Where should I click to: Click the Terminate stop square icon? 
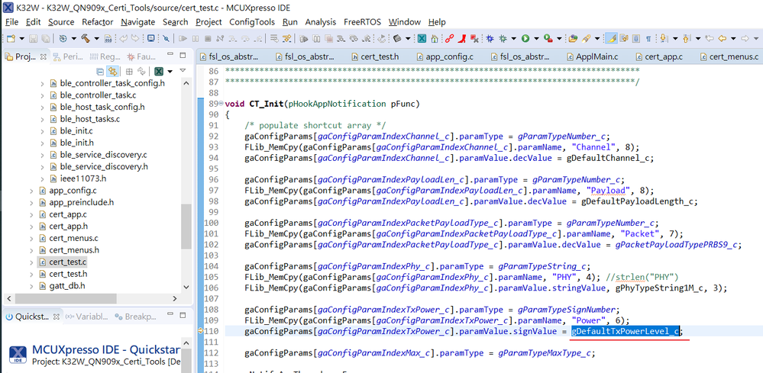[x=208, y=39]
